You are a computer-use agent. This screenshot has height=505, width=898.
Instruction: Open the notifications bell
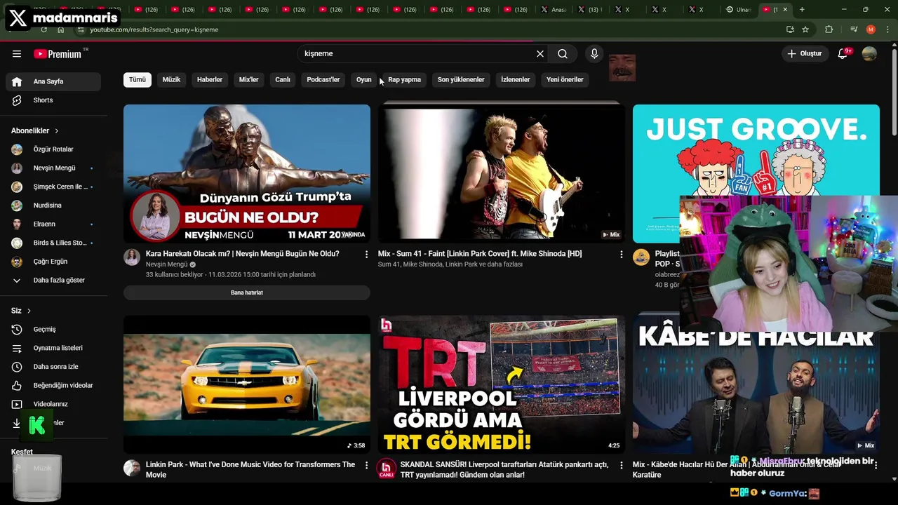[x=843, y=53]
